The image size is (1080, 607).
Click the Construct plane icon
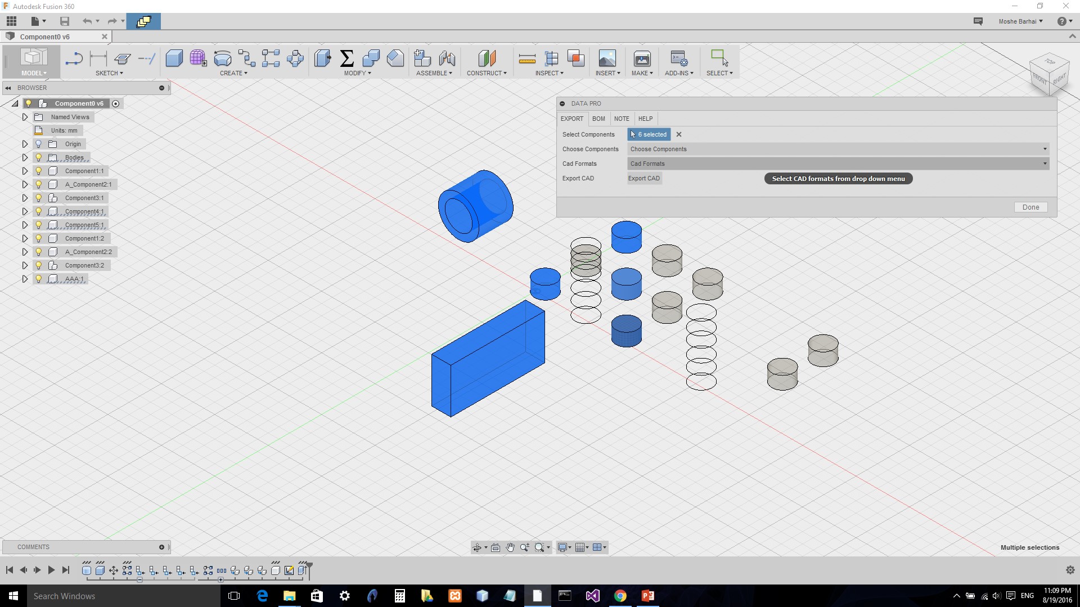(x=487, y=58)
